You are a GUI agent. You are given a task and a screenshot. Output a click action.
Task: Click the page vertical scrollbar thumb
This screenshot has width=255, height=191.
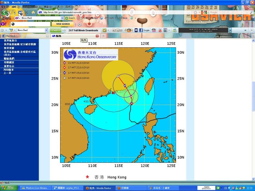click(253, 96)
